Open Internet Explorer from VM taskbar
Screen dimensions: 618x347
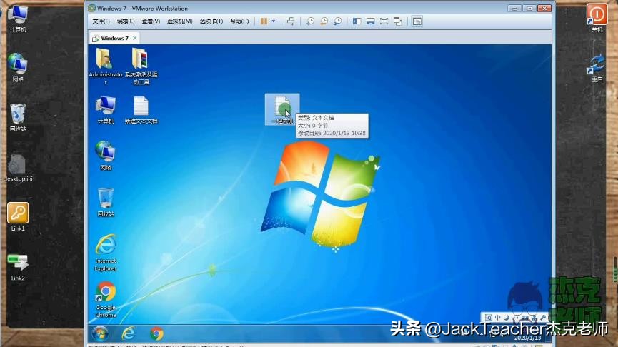pos(129,333)
